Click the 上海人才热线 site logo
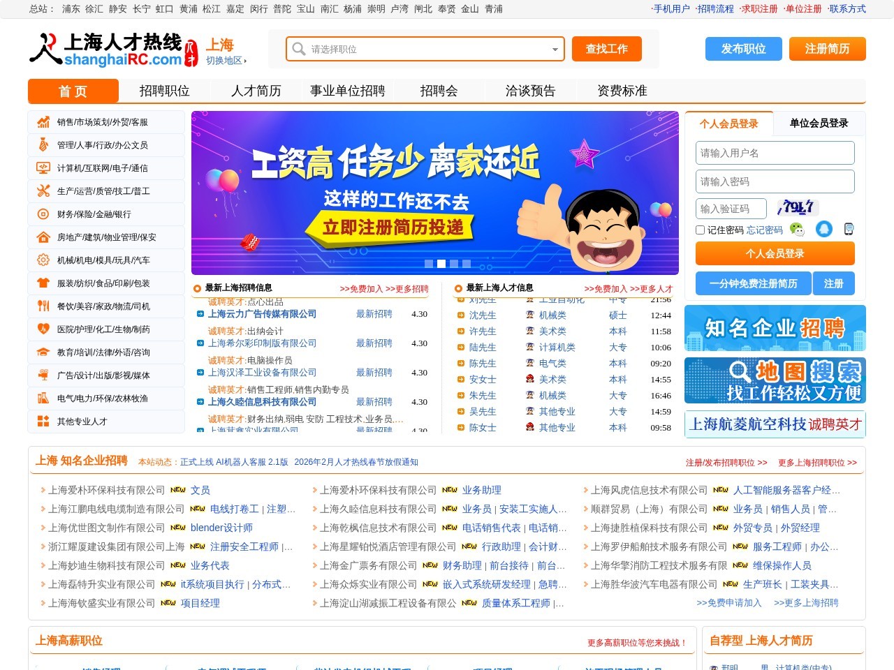The image size is (894, 670). point(114,50)
